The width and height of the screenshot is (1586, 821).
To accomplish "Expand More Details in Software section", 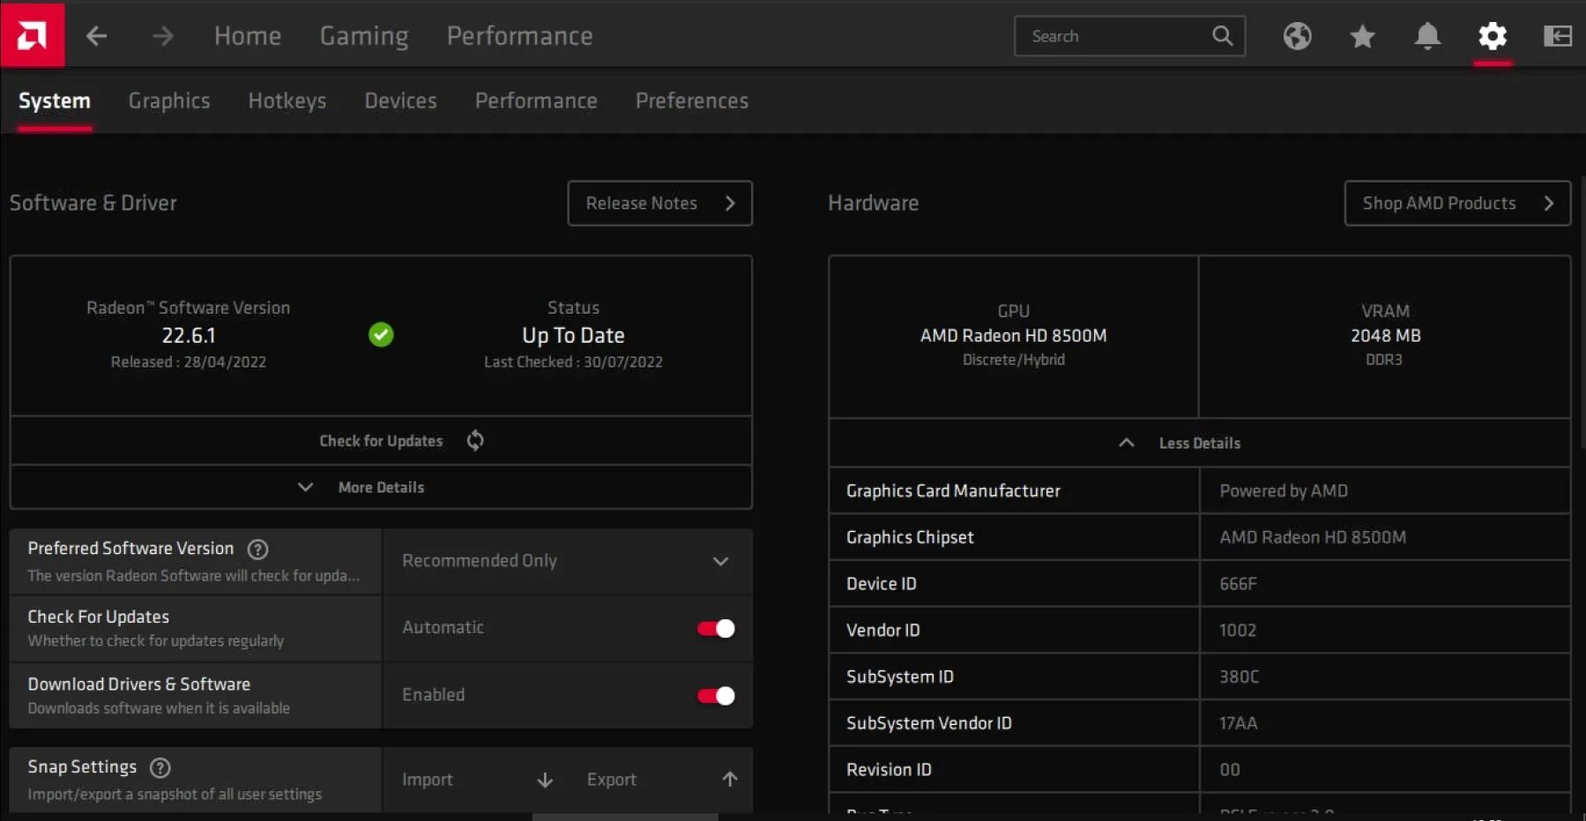I will [x=381, y=487].
